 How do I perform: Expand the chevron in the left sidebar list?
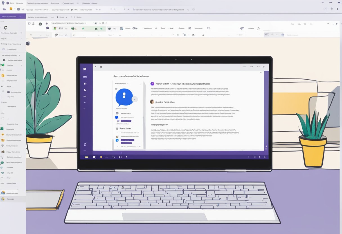[21, 65]
